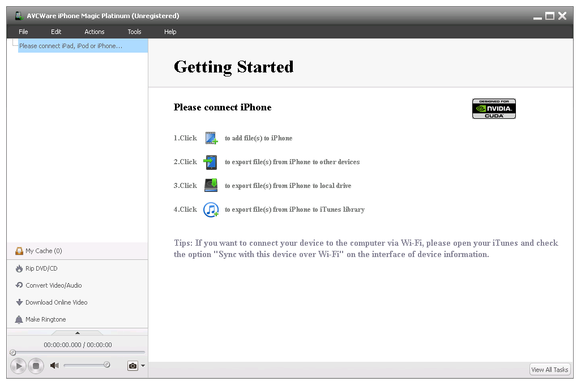Image resolution: width=581 pixels, height=385 pixels.
Task: Open the Tools menu
Action: 135,32
